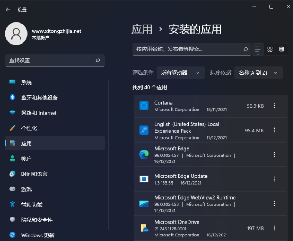Screen dimensions: 293x241
Task: Open the 名称(A 到 Z) sort dropdown
Action: 259,72
